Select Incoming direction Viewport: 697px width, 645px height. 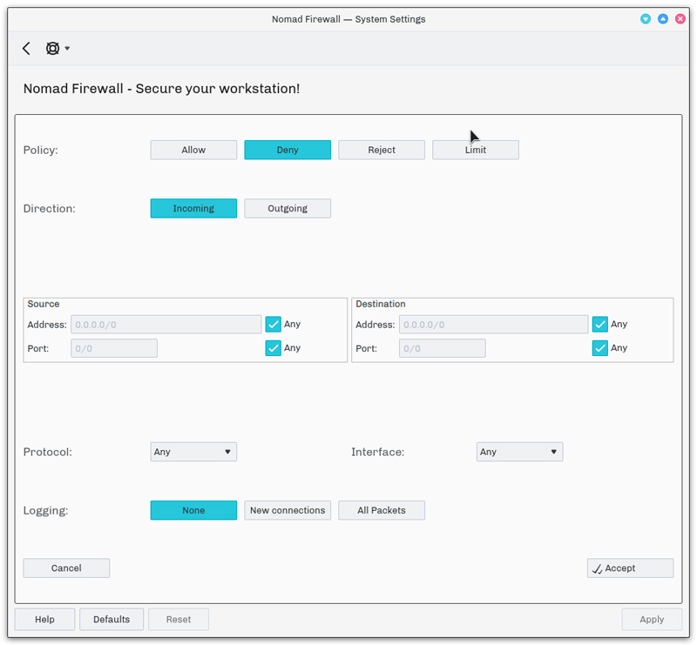[x=193, y=208]
